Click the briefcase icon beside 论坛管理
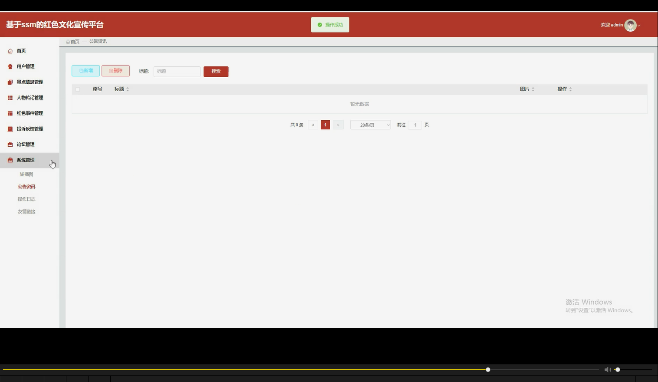Image resolution: width=658 pixels, height=382 pixels. click(x=10, y=145)
